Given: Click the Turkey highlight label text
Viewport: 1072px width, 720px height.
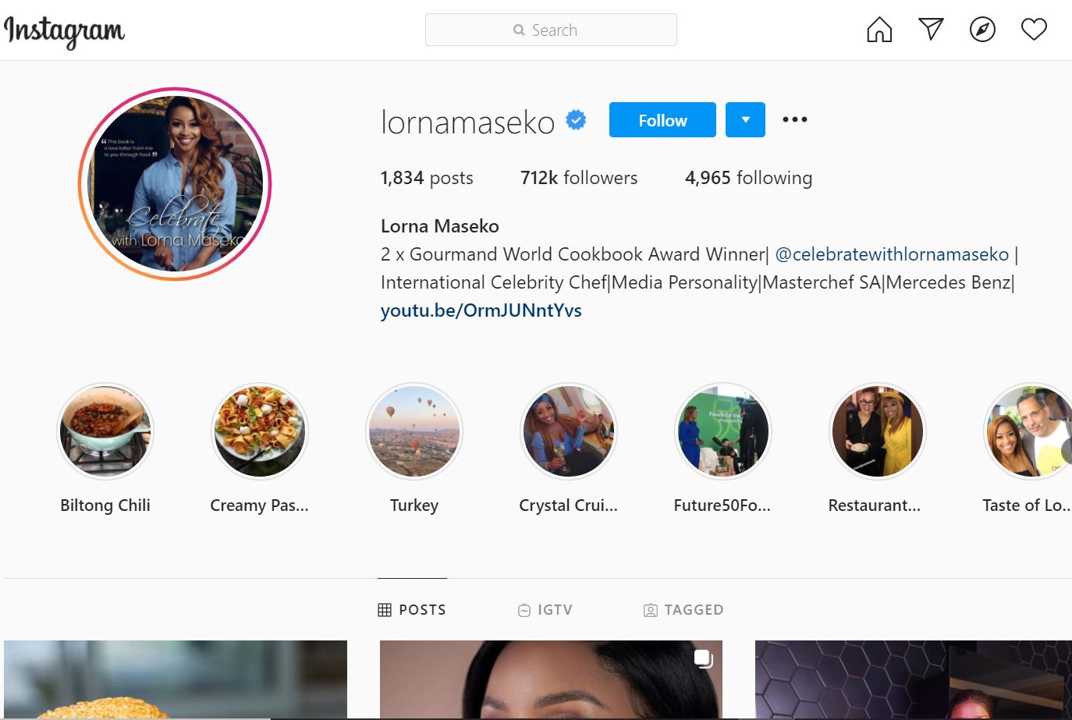Looking at the screenshot, I should 414,505.
